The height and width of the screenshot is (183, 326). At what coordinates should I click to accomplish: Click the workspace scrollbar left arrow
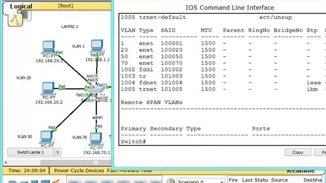point(6,163)
